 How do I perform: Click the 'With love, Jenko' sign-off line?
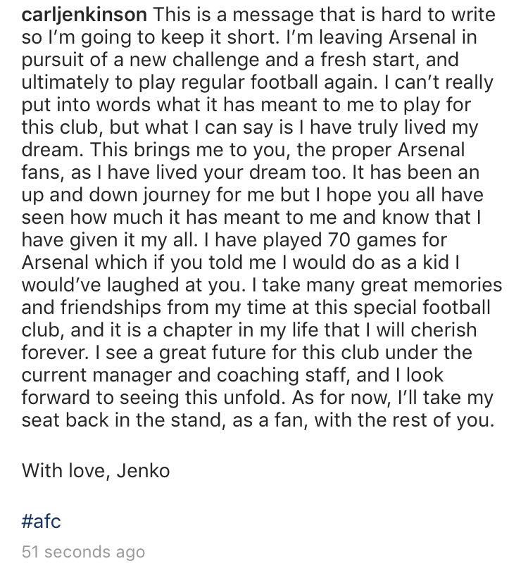click(96, 471)
